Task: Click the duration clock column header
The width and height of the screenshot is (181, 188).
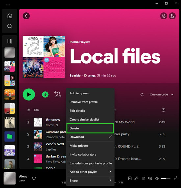Action: pos(163,110)
